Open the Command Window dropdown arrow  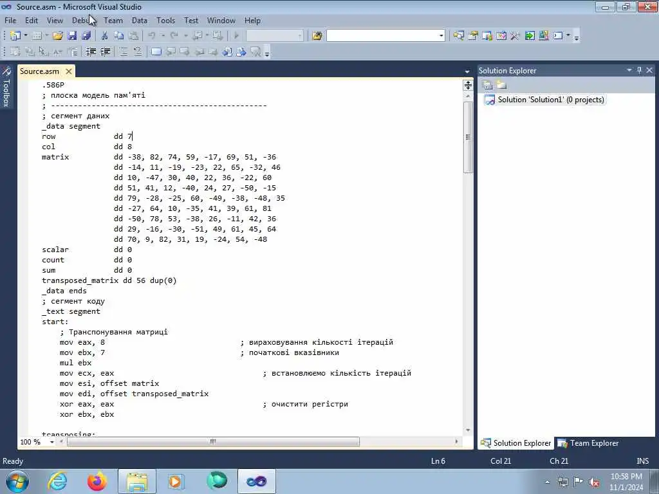568,36
